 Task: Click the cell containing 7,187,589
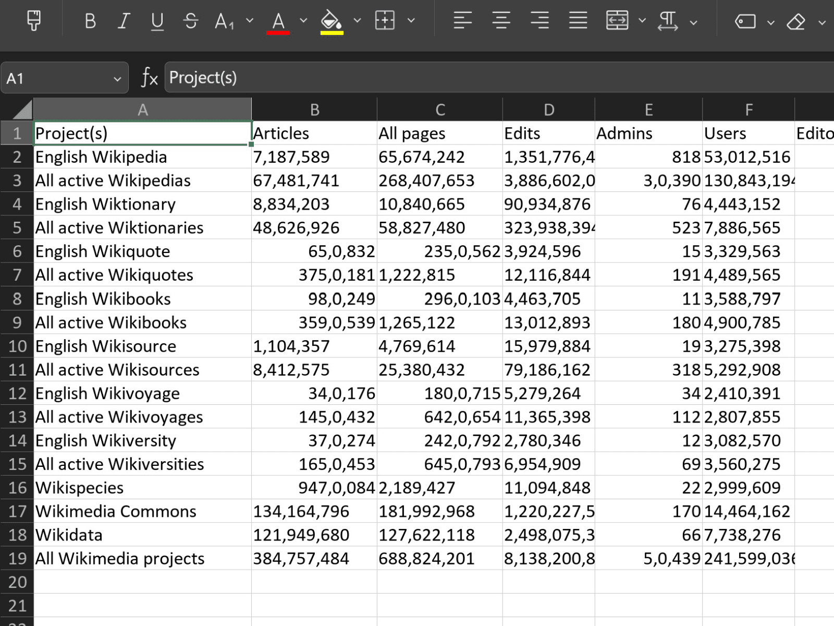click(314, 156)
